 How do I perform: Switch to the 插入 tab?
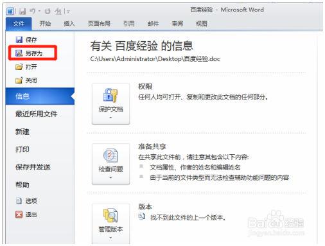tap(69, 24)
